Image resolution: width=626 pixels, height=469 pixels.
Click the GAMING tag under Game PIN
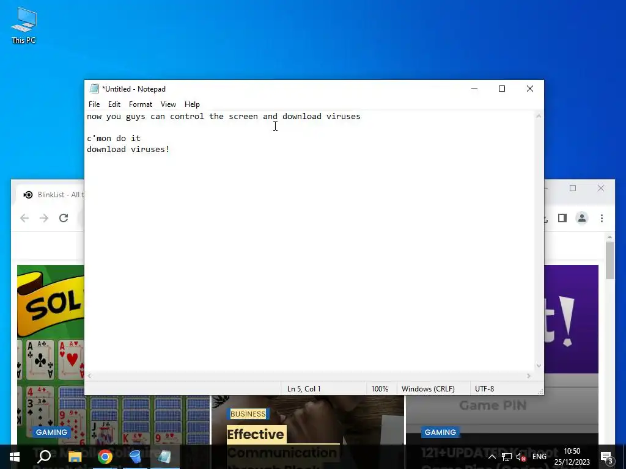(440, 432)
